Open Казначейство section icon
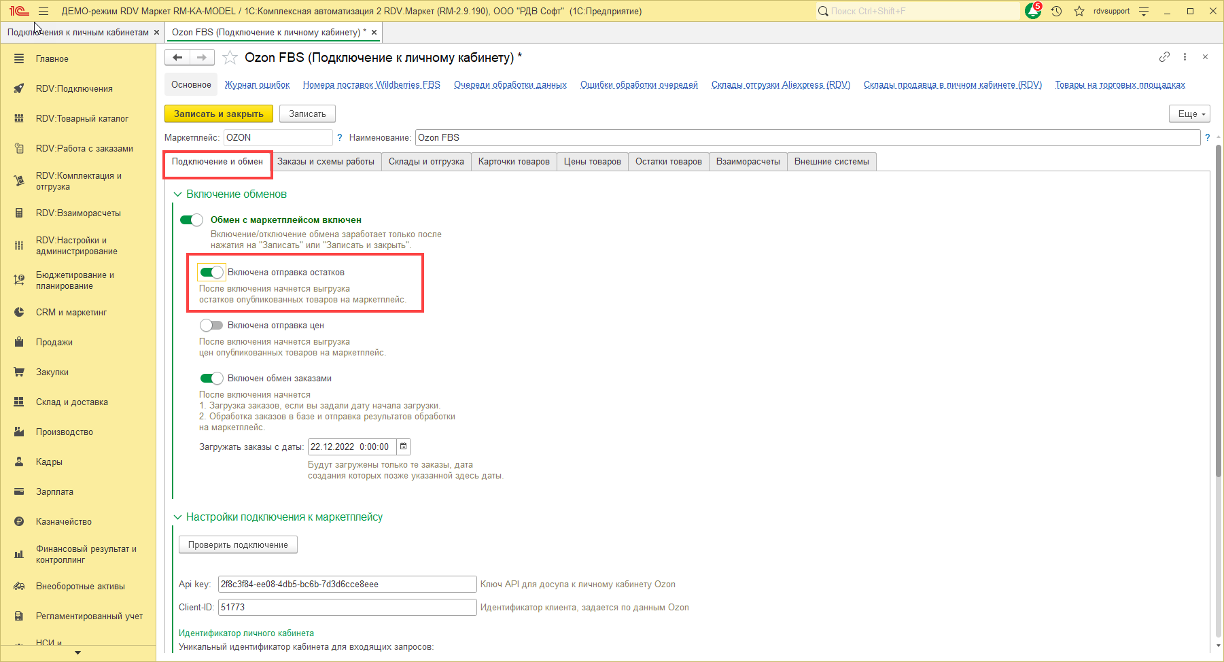 click(19, 521)
